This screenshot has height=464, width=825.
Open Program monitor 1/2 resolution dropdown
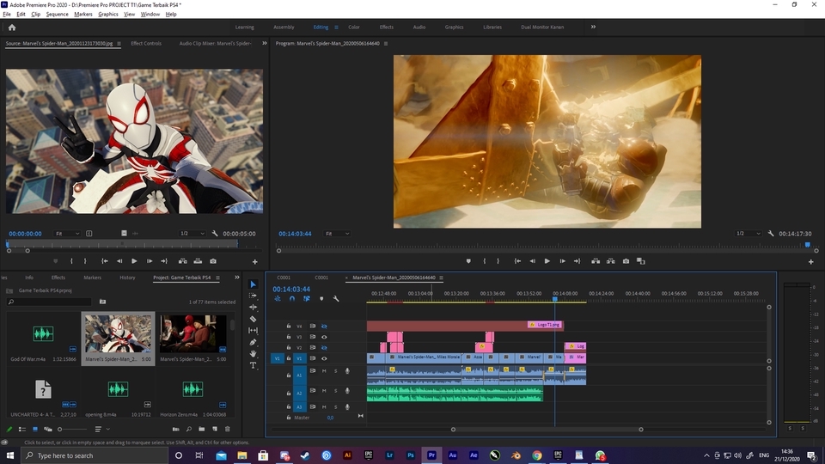tap(749, 234)
